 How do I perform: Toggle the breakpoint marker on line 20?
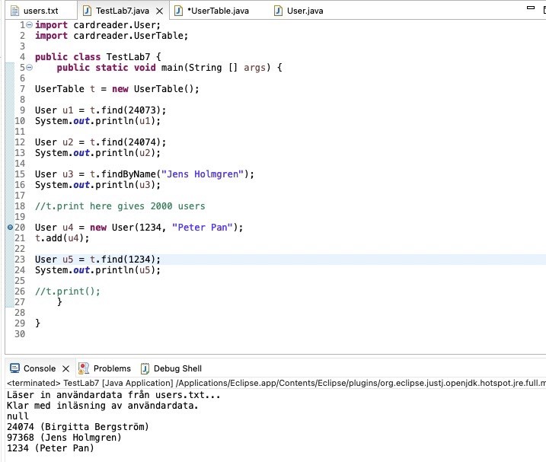coord(9,228)
